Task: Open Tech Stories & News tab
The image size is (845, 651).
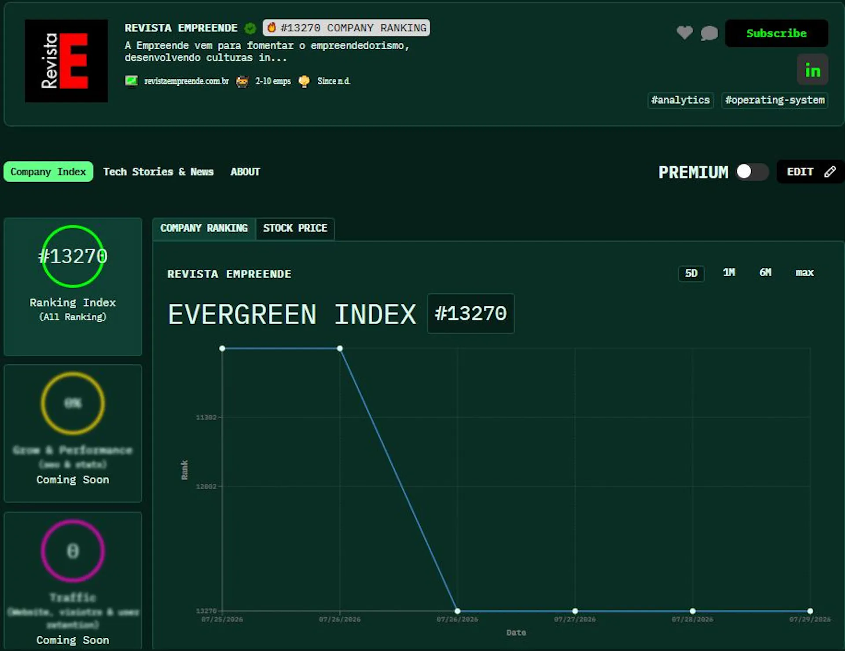Action: click(158, 172)
